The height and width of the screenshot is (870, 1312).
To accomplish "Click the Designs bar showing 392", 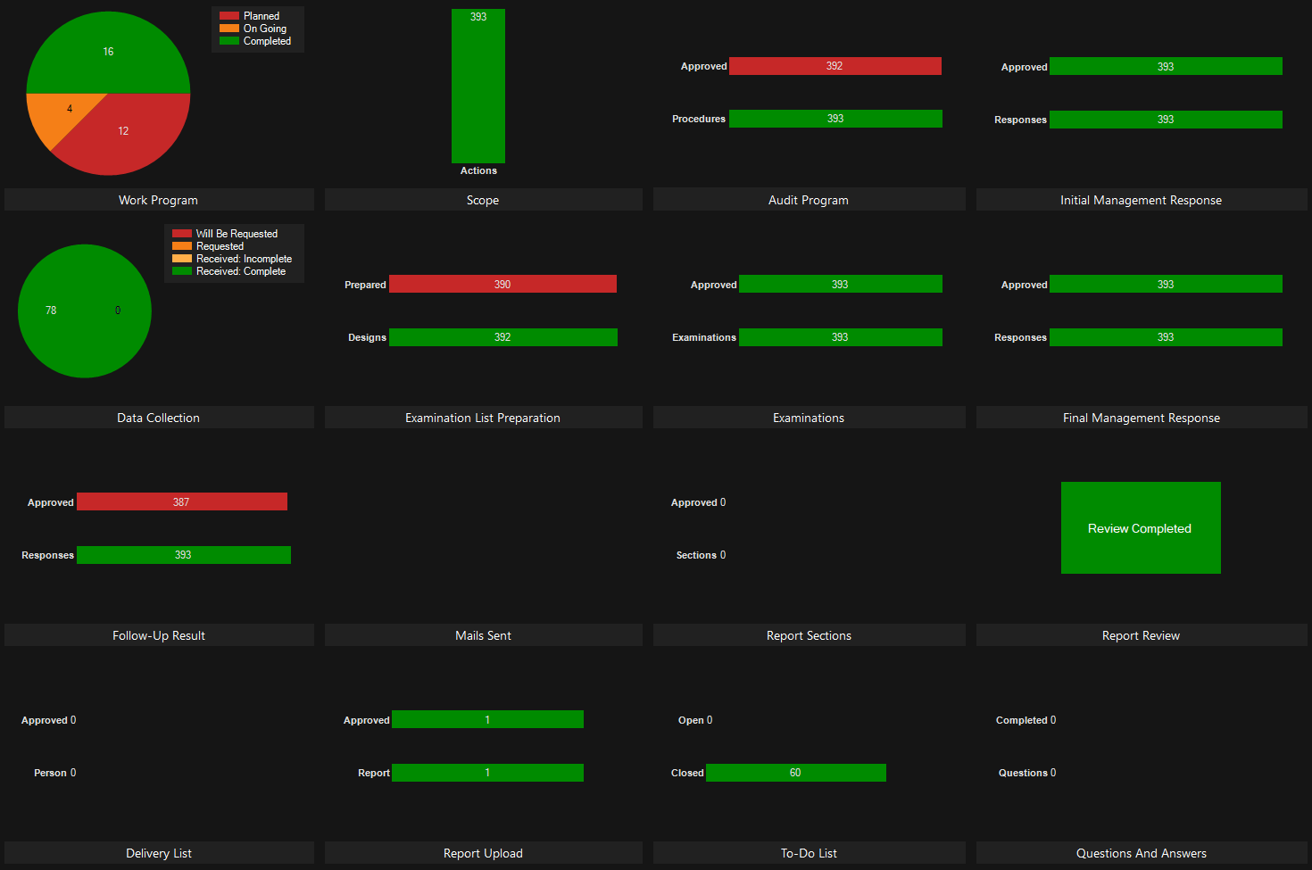I will coord(503,337).
